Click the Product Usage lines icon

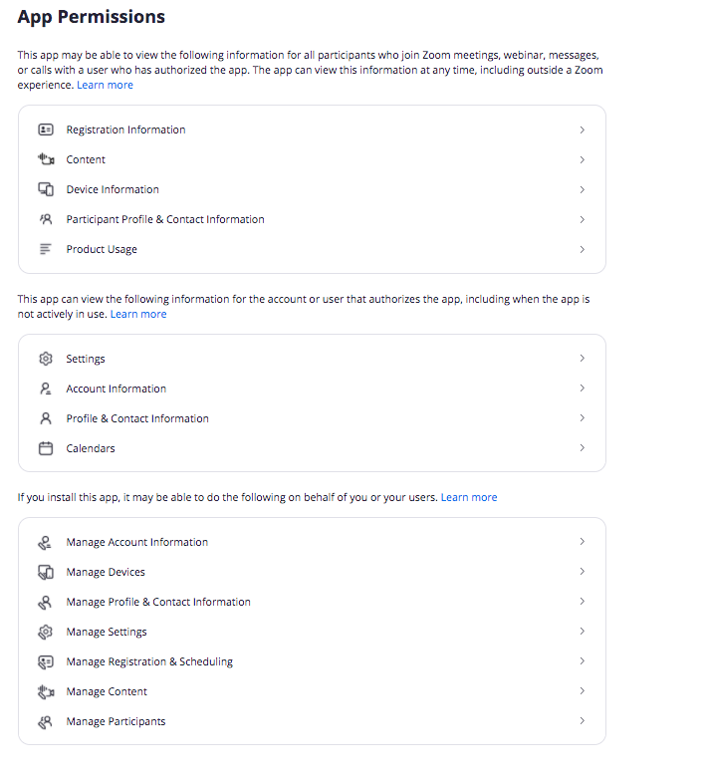point(46,249)
